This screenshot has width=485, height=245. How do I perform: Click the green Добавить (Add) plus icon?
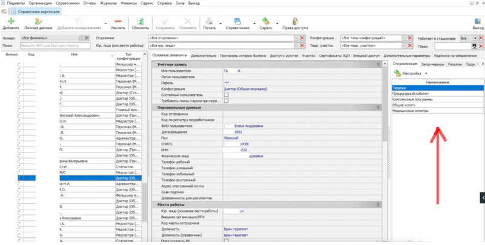pyautogui.click(x=10, y=21)
